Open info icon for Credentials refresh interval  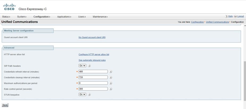(x=111, y=71)
